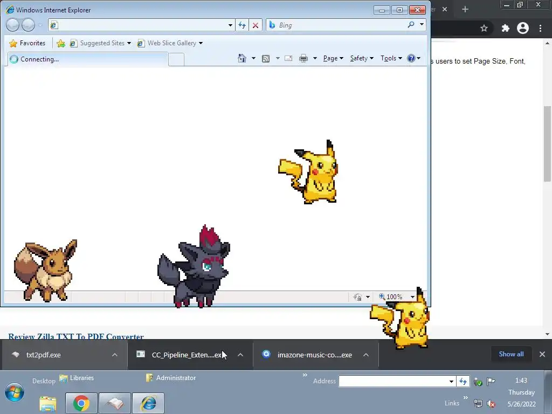Switch to Internet Explorer taskbar button

coord(148,403)
